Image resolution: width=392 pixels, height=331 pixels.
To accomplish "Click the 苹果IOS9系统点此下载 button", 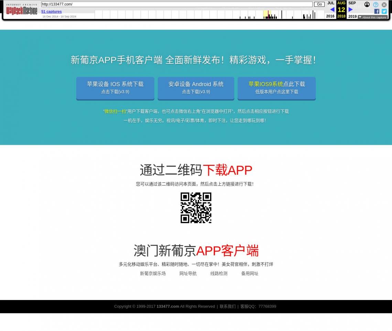I will pyautogui.click(x=276, y=88).
